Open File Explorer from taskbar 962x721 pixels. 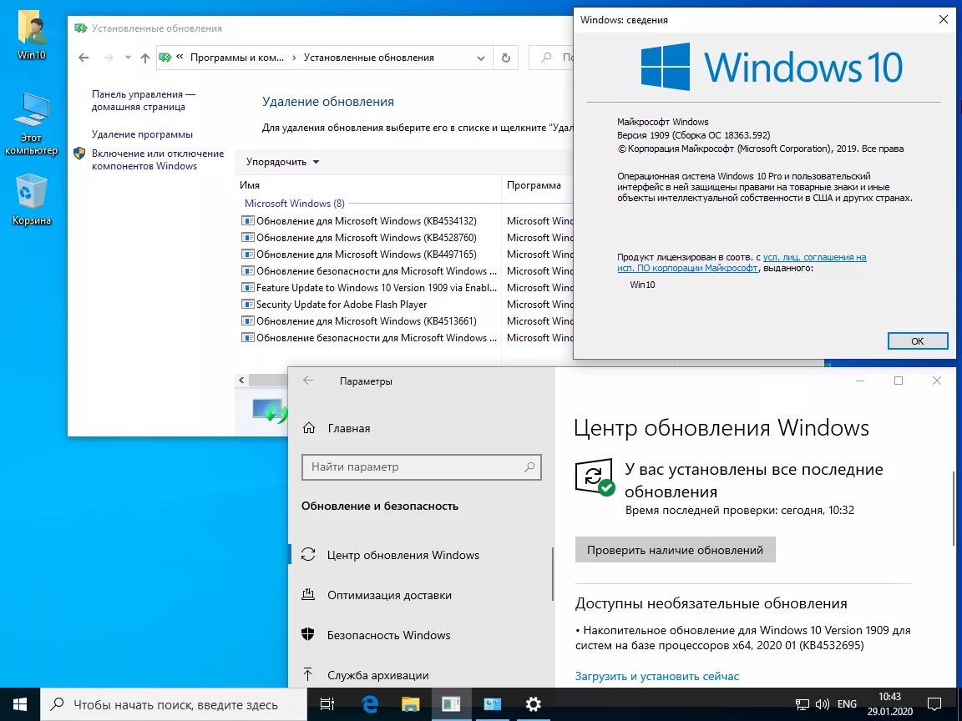tap(410, 704)
